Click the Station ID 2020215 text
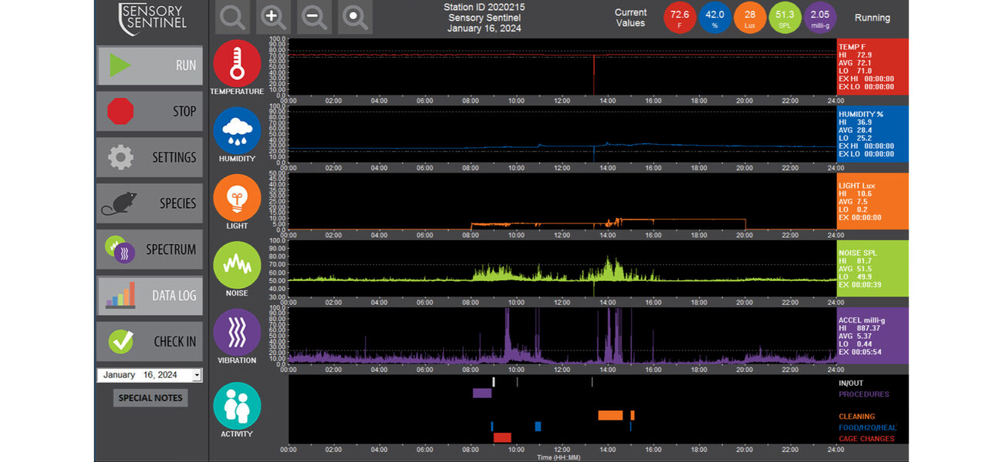The width and height of the screenshot is (1003, 462). tap(485, 8)
